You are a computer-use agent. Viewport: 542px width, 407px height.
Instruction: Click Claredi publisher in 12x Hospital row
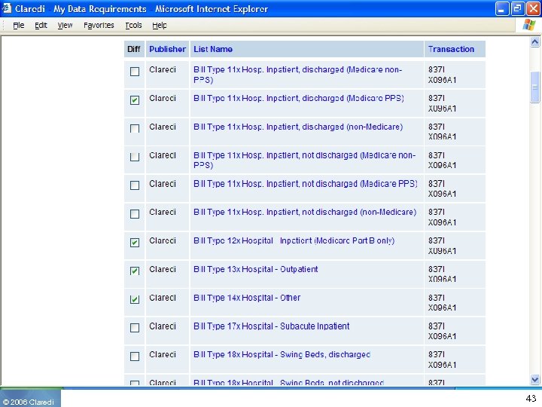163,240
